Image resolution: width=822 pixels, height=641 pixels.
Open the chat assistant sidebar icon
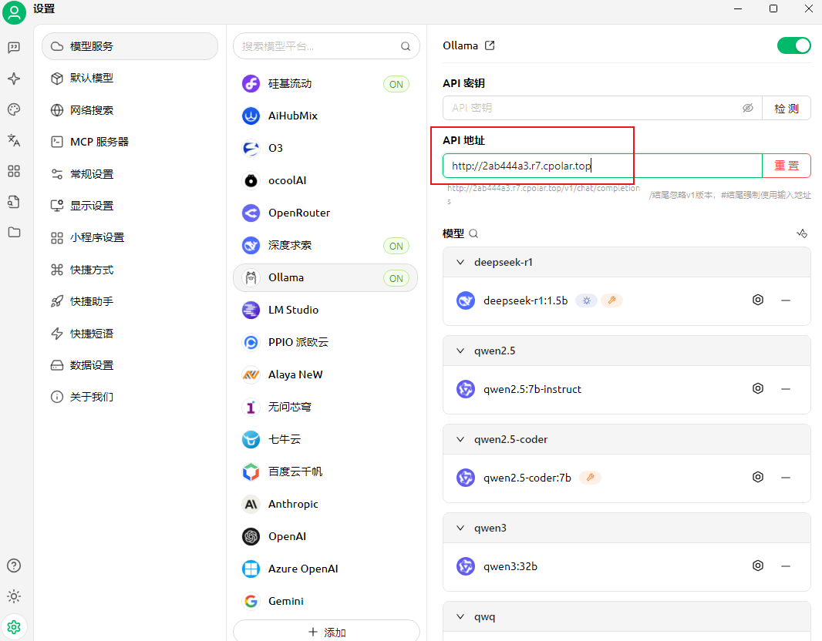[14, 48]
